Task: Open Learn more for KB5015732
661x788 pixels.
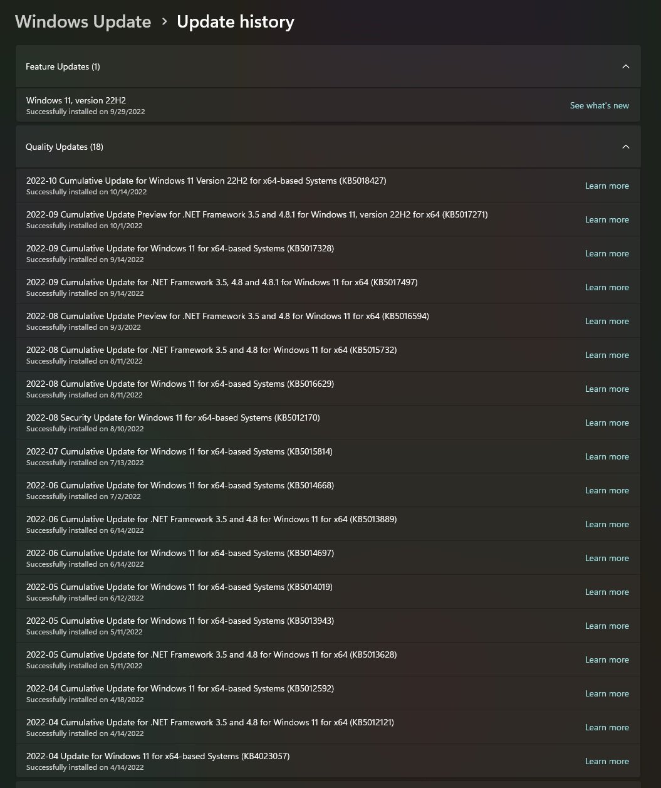Action: pos(606,355)
